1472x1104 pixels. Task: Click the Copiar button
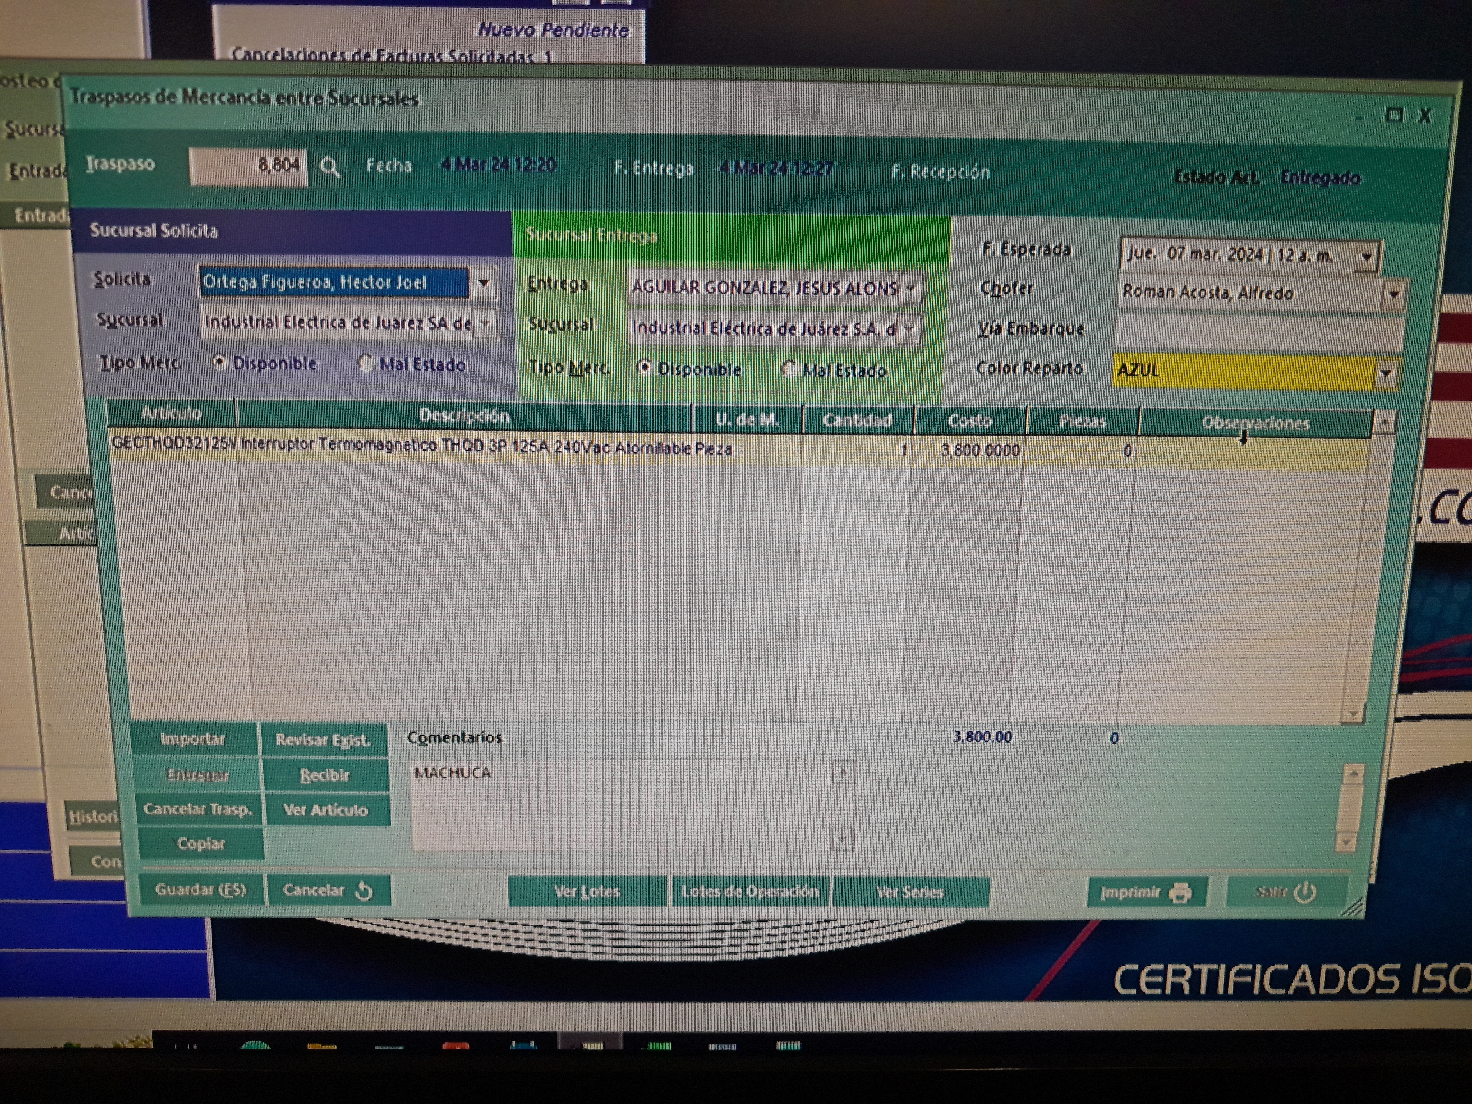click(x=201, y=844)
